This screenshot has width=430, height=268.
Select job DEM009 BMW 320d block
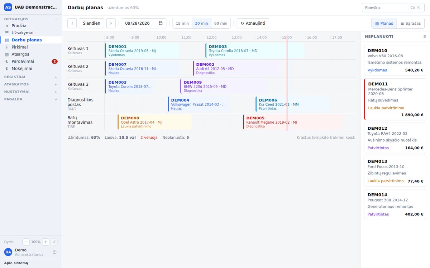click(x=223, y=86)
